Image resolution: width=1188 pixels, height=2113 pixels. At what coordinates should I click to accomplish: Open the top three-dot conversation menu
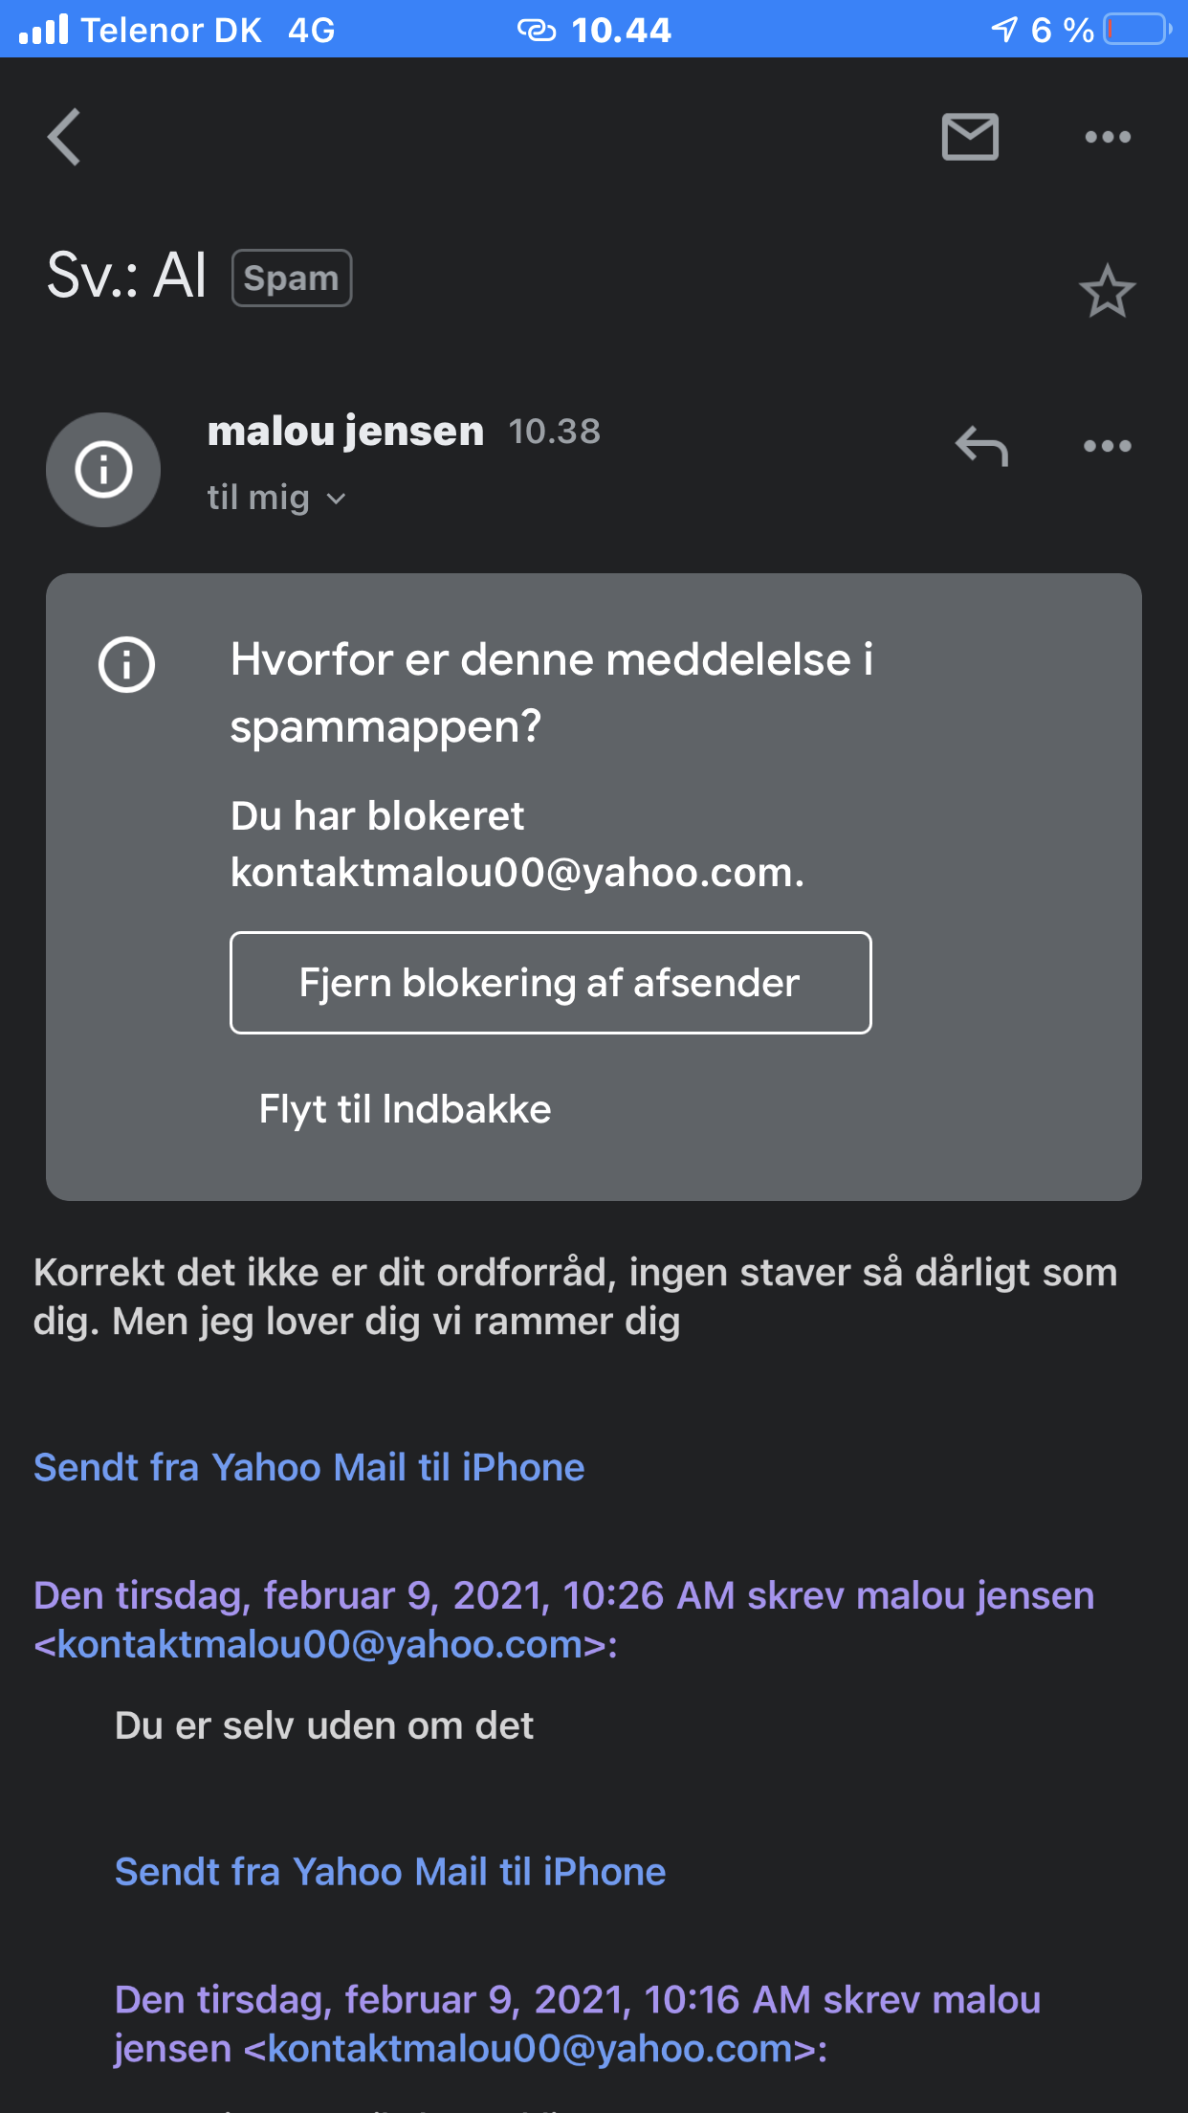click(x=1108, y=137)
